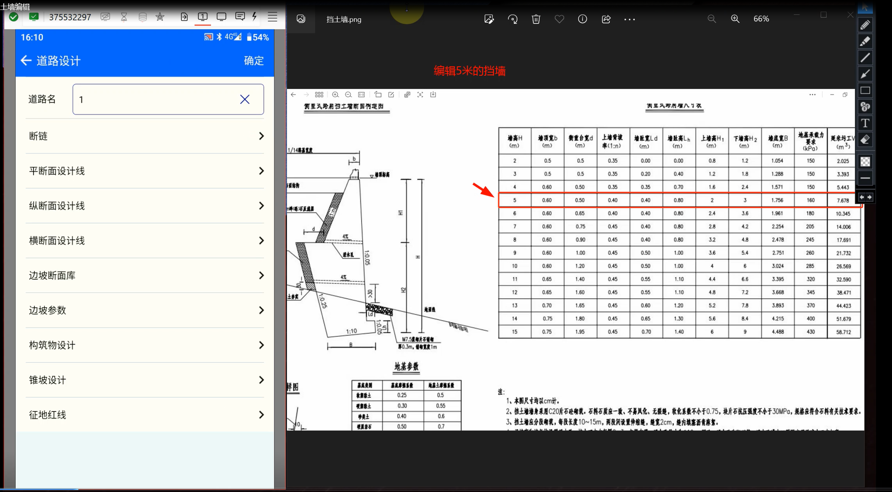
Task: Select the highlighter marker tool
Action: [x=865, y=41]
